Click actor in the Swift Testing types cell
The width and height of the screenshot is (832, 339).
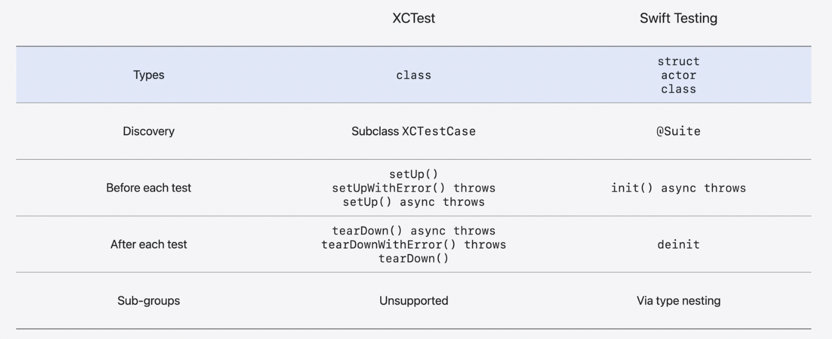(x=679, y=75)
